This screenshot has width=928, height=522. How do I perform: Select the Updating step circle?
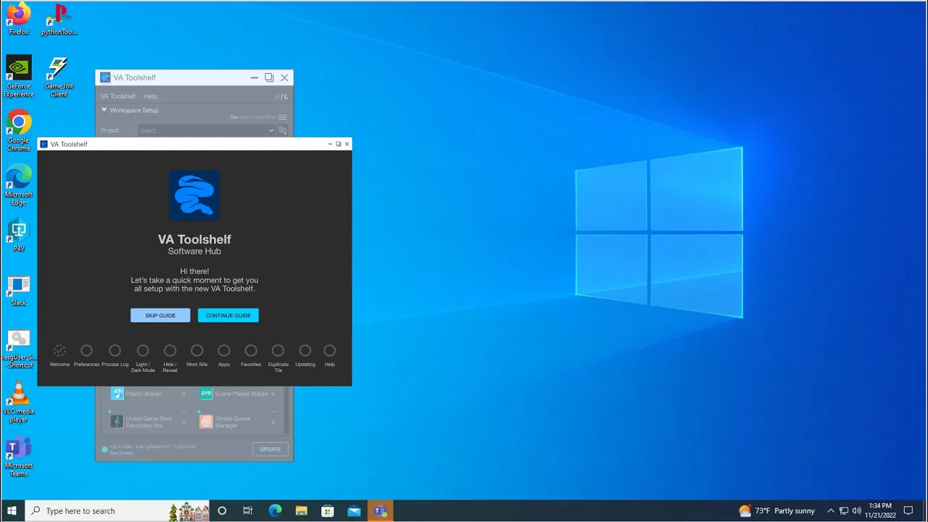305,351
